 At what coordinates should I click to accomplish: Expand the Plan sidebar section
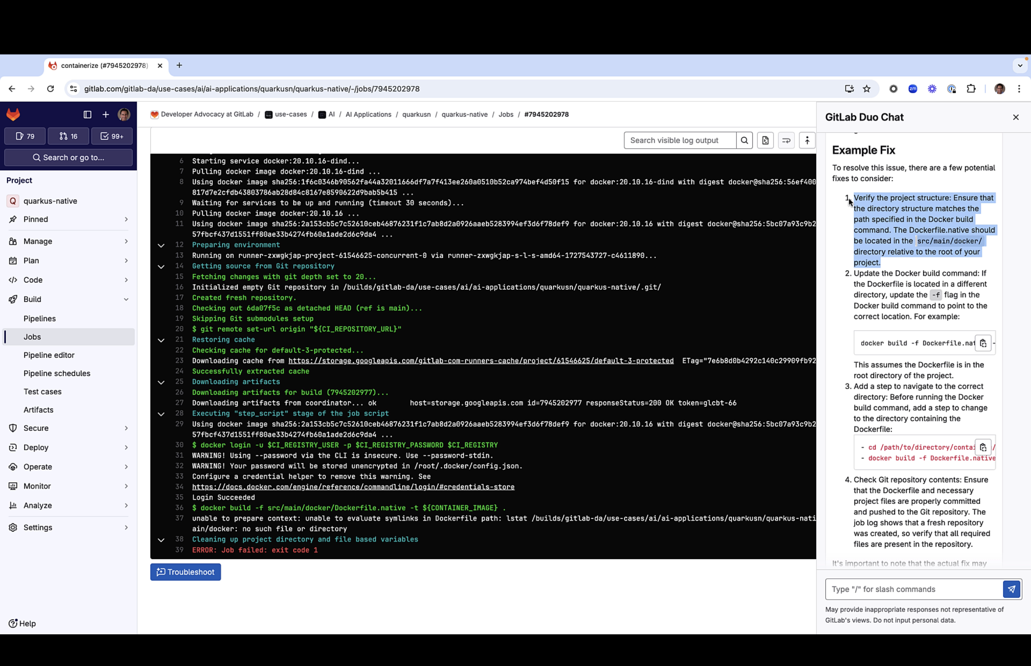point(68,261)
